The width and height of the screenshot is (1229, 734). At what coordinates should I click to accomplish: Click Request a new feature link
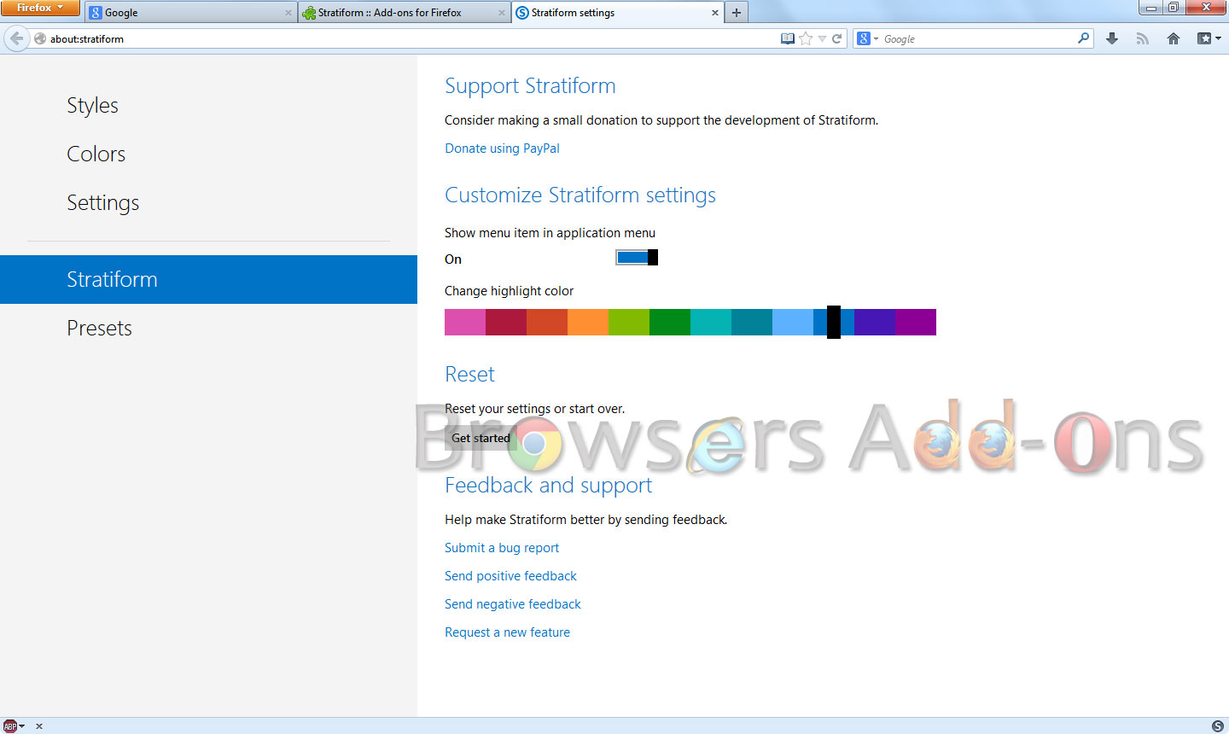[x=507, y=632]
